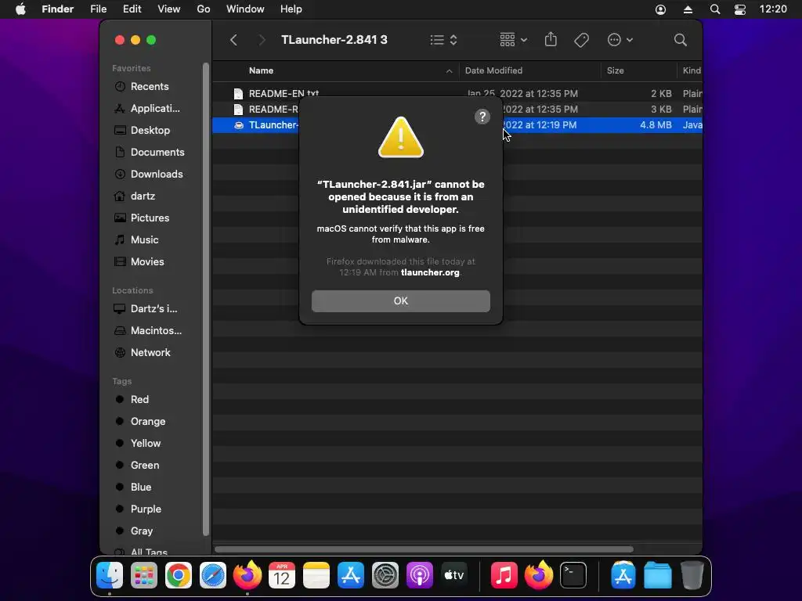802x601 pixels.
Task: Click the Tags toolbar icon
Action: tap(582, 40)
